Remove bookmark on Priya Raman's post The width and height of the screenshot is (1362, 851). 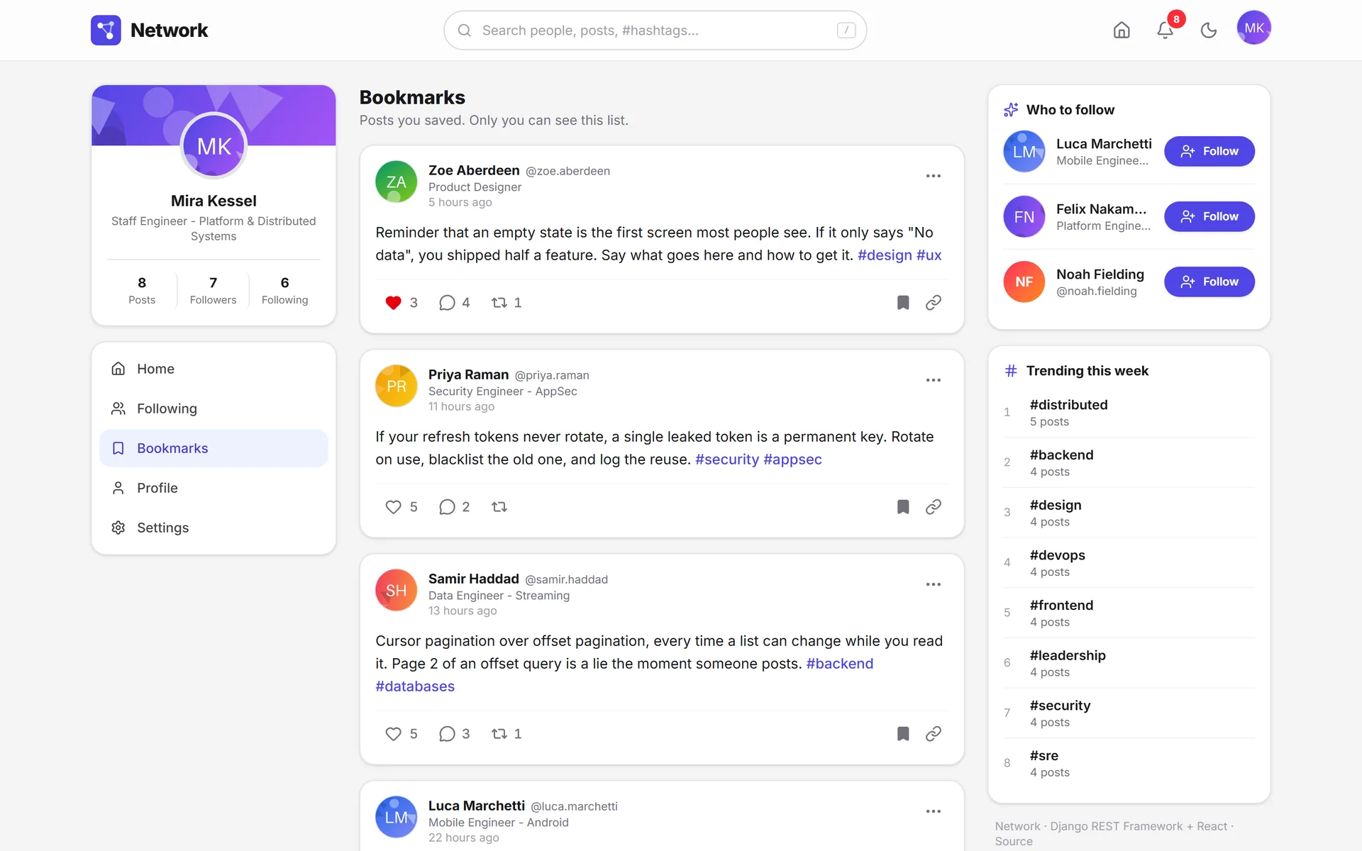click(x=902, y=507)
